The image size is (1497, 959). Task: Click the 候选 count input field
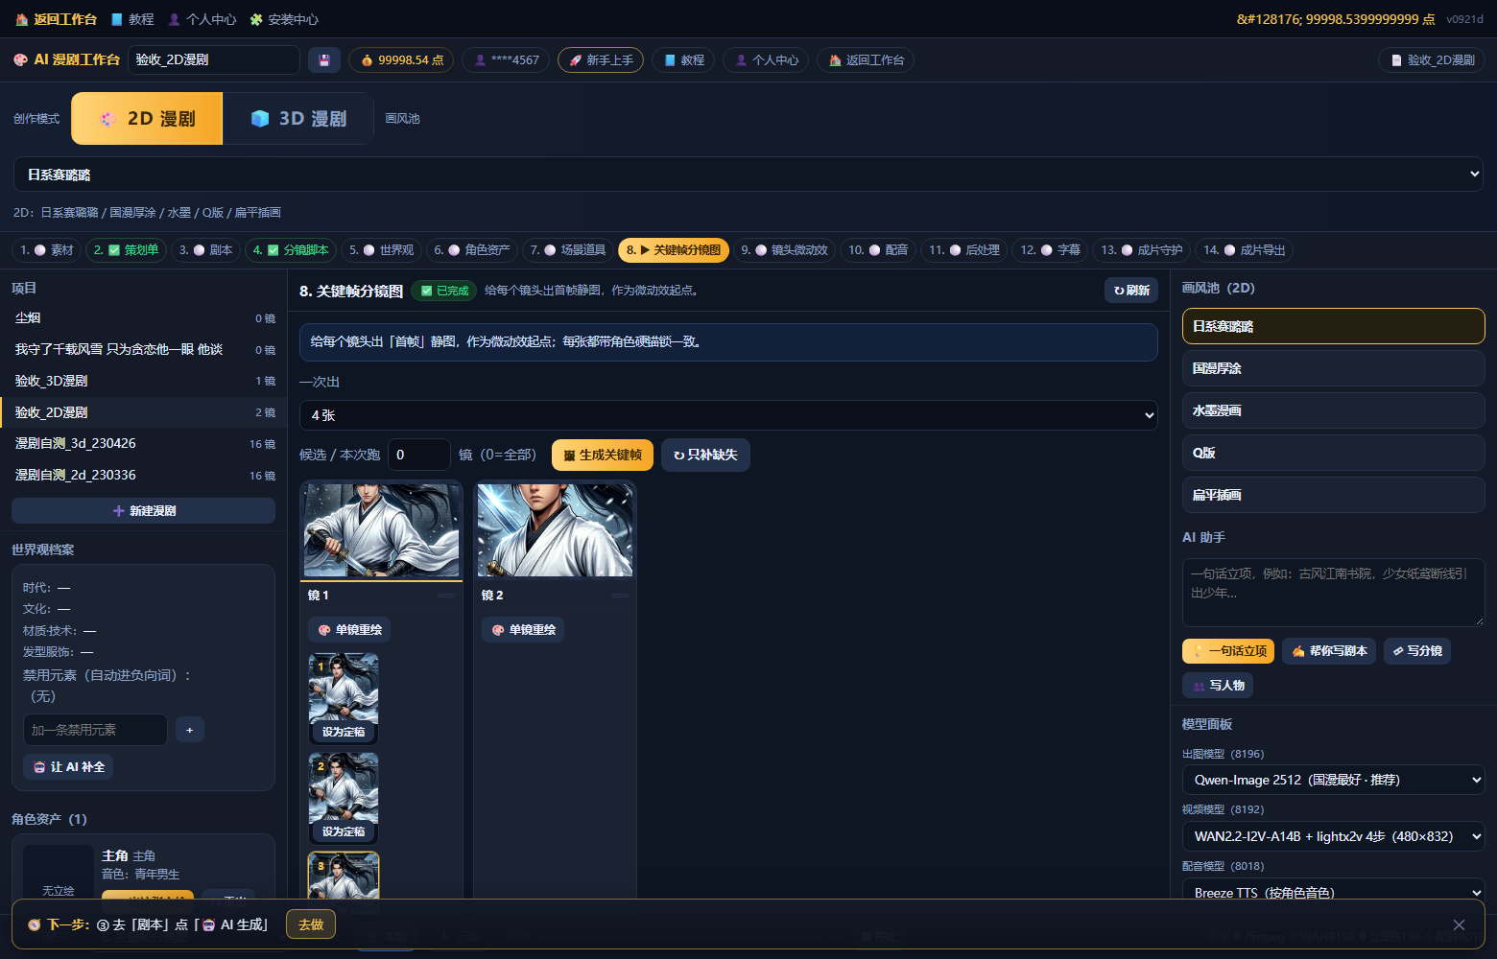tap(419, 455)
